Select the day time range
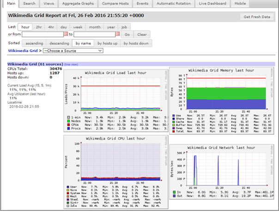This screenshot has width=279, height=215. pos(64,27)
